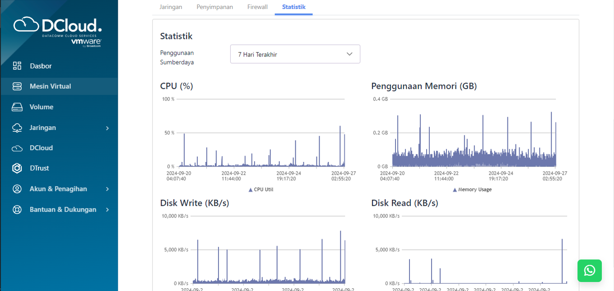Click the DCloud cloud icon in sidebar
Screen dimensions: 614x291
[17, 148]
